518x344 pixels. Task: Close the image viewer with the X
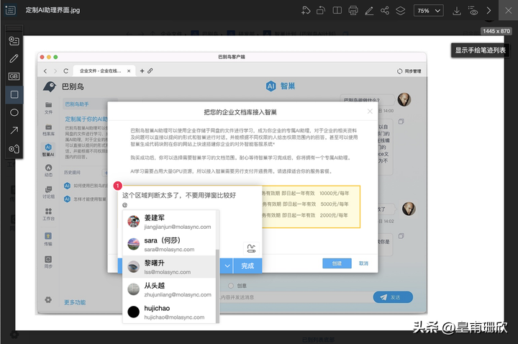pos(508,11)
